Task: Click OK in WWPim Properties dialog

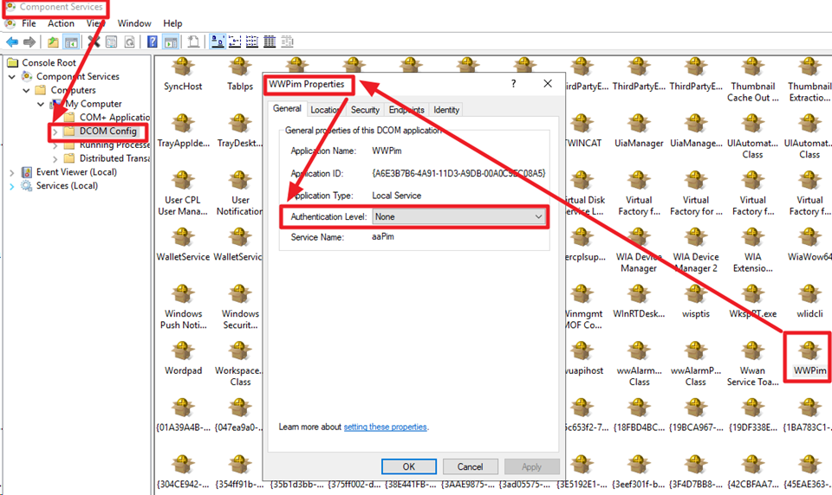Action: point(408,467)
